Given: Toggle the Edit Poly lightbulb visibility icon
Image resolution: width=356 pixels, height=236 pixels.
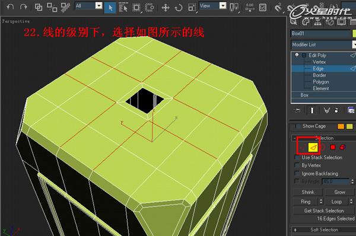Looking at the screenshot, I should tap(297, 55).
